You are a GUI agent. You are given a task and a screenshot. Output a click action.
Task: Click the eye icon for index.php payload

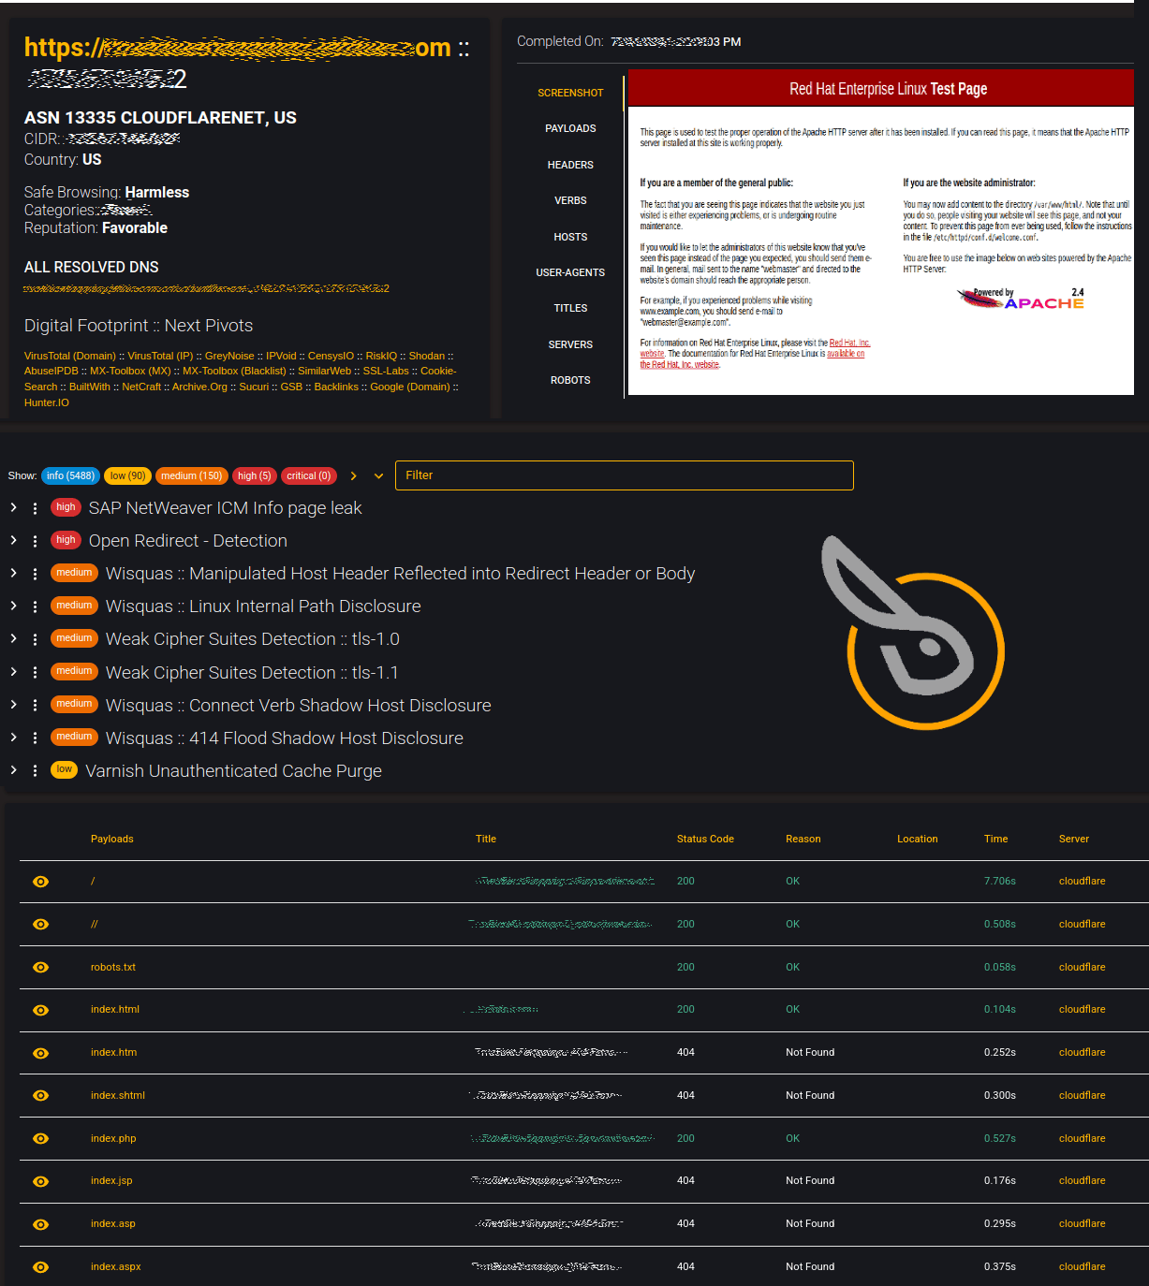[40, 1138]
